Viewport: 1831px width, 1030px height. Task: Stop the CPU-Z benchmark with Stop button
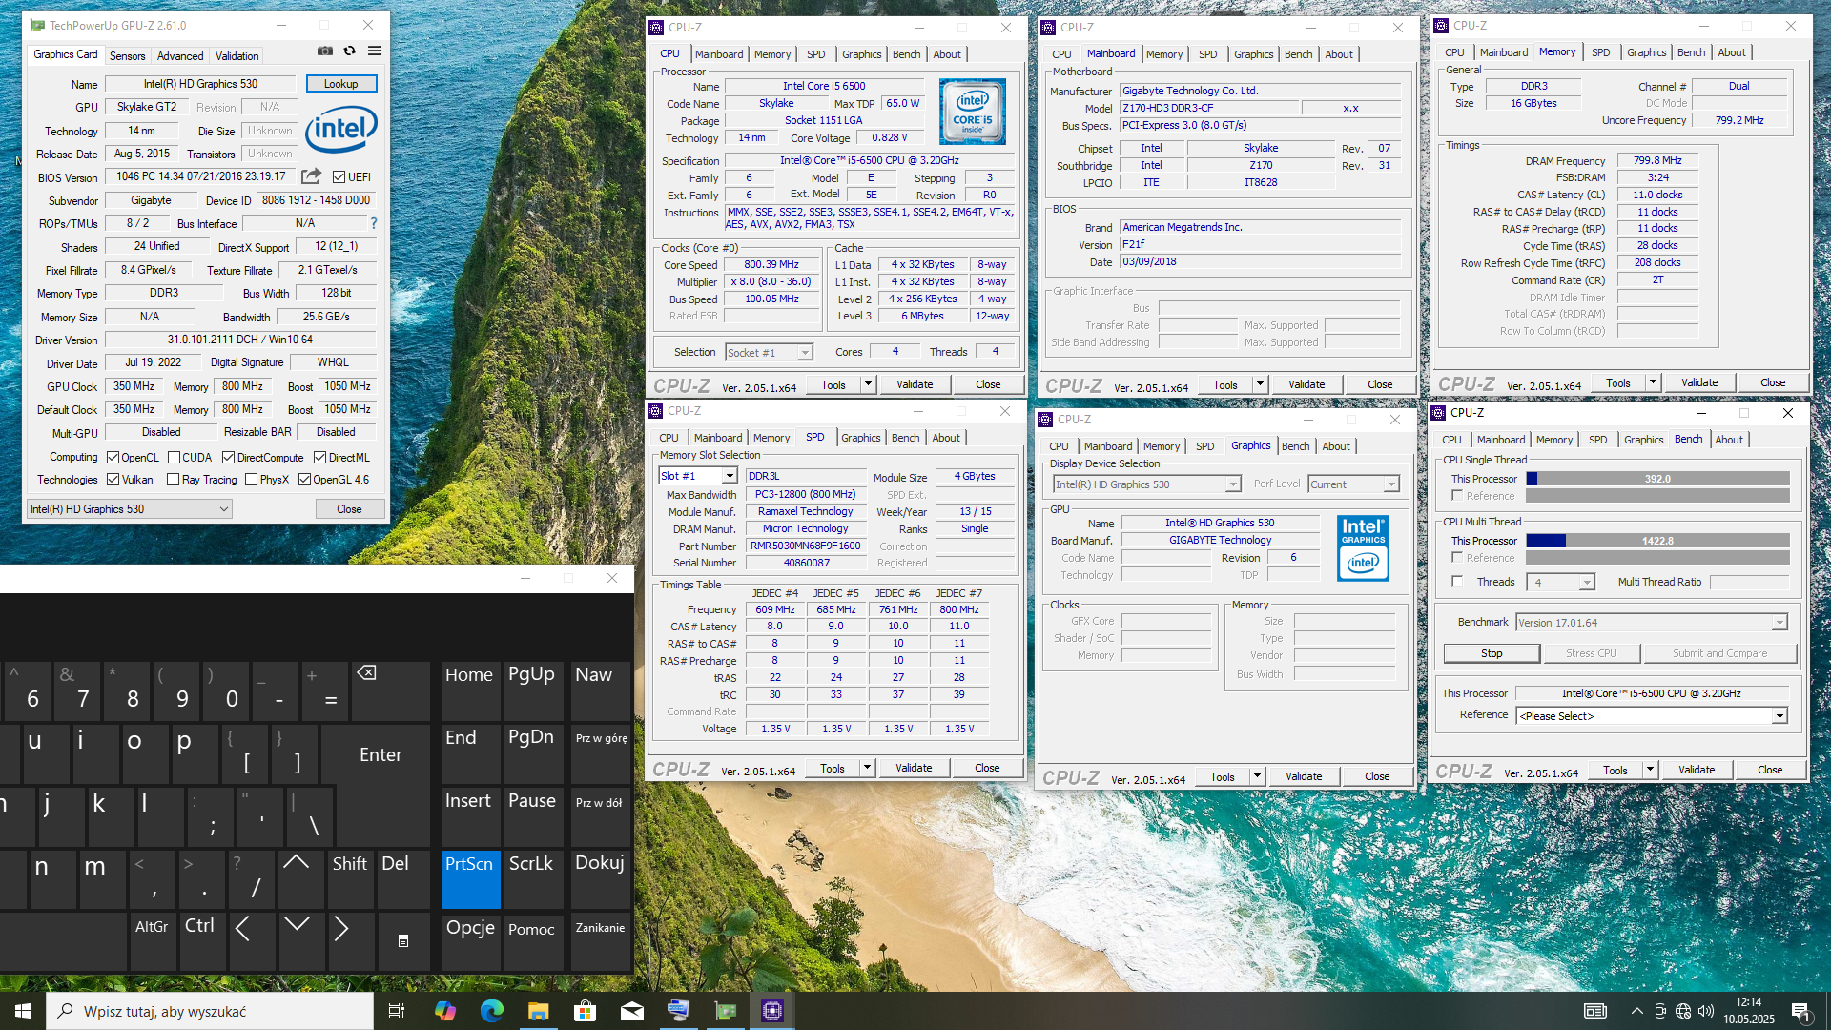pos(1492,653)
